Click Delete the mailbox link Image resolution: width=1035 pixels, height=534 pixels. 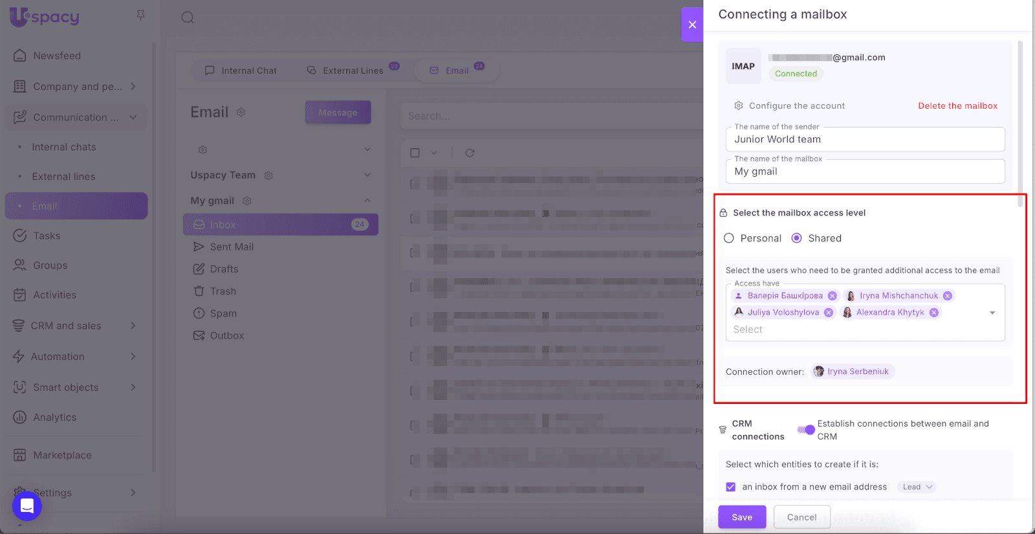958,106
